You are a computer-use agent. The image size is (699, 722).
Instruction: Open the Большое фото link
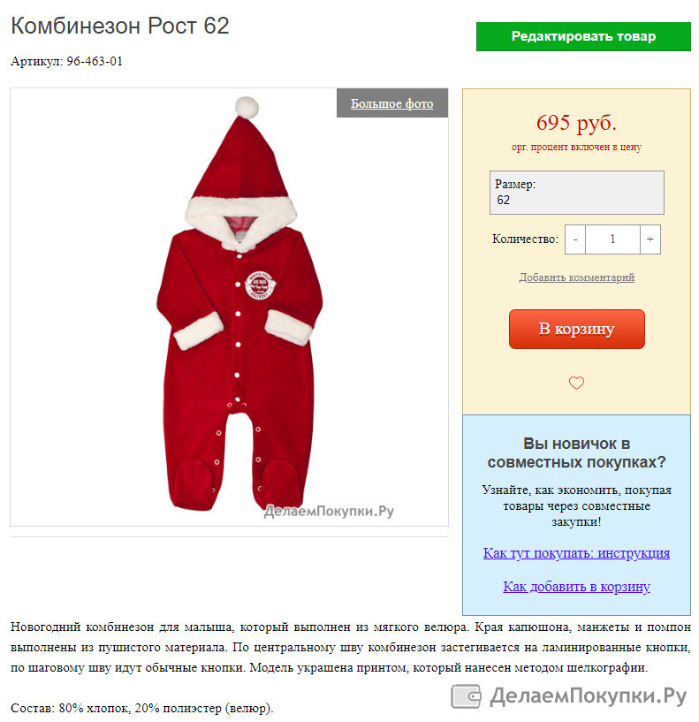coord(391,103)
